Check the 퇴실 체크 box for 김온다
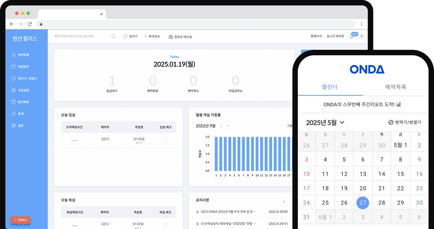 (165, 226)
